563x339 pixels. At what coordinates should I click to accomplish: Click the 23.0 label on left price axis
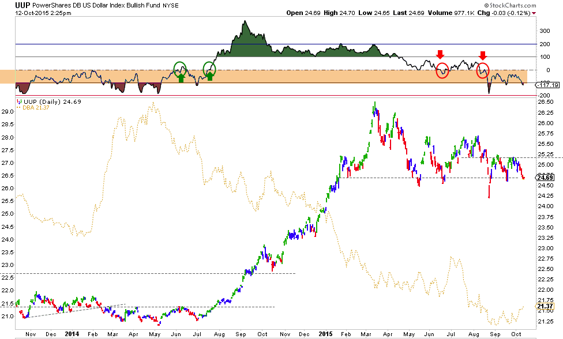click(x=7, y=265)
